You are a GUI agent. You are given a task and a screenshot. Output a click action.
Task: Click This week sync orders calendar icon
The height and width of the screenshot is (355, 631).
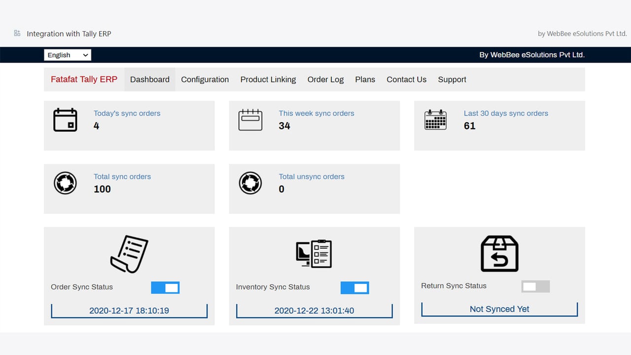tap(250, 120)
